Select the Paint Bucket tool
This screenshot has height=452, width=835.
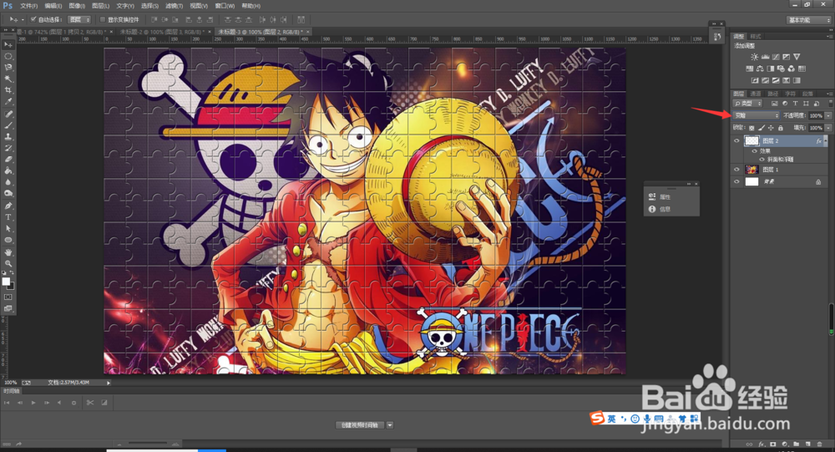point(8,170)
